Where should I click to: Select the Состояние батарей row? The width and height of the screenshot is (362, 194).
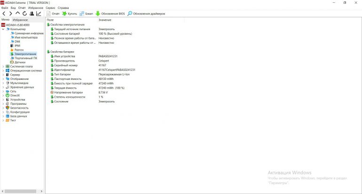[x=91, y=34]
